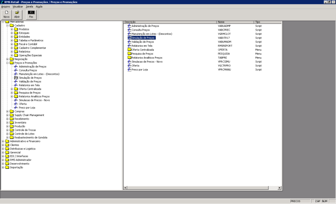Select folder icon of Pesquisa de Preços in list
Viewport: 336px width, 204px height.
click(x=130, y=54)
